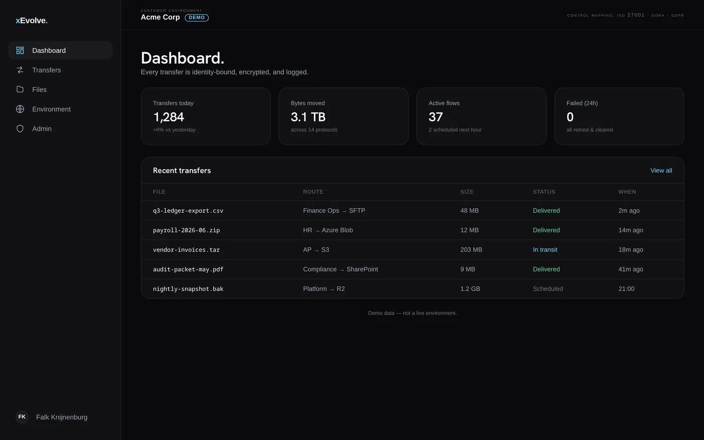Click Delivered status for q3-ledger-export.csv

[546, 211]
